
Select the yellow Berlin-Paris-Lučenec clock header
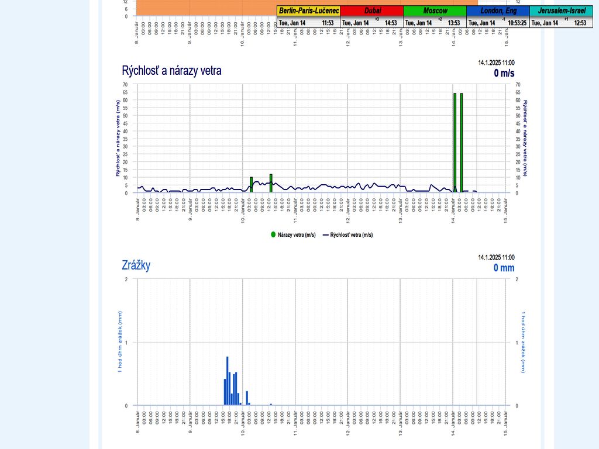[308, 11]
